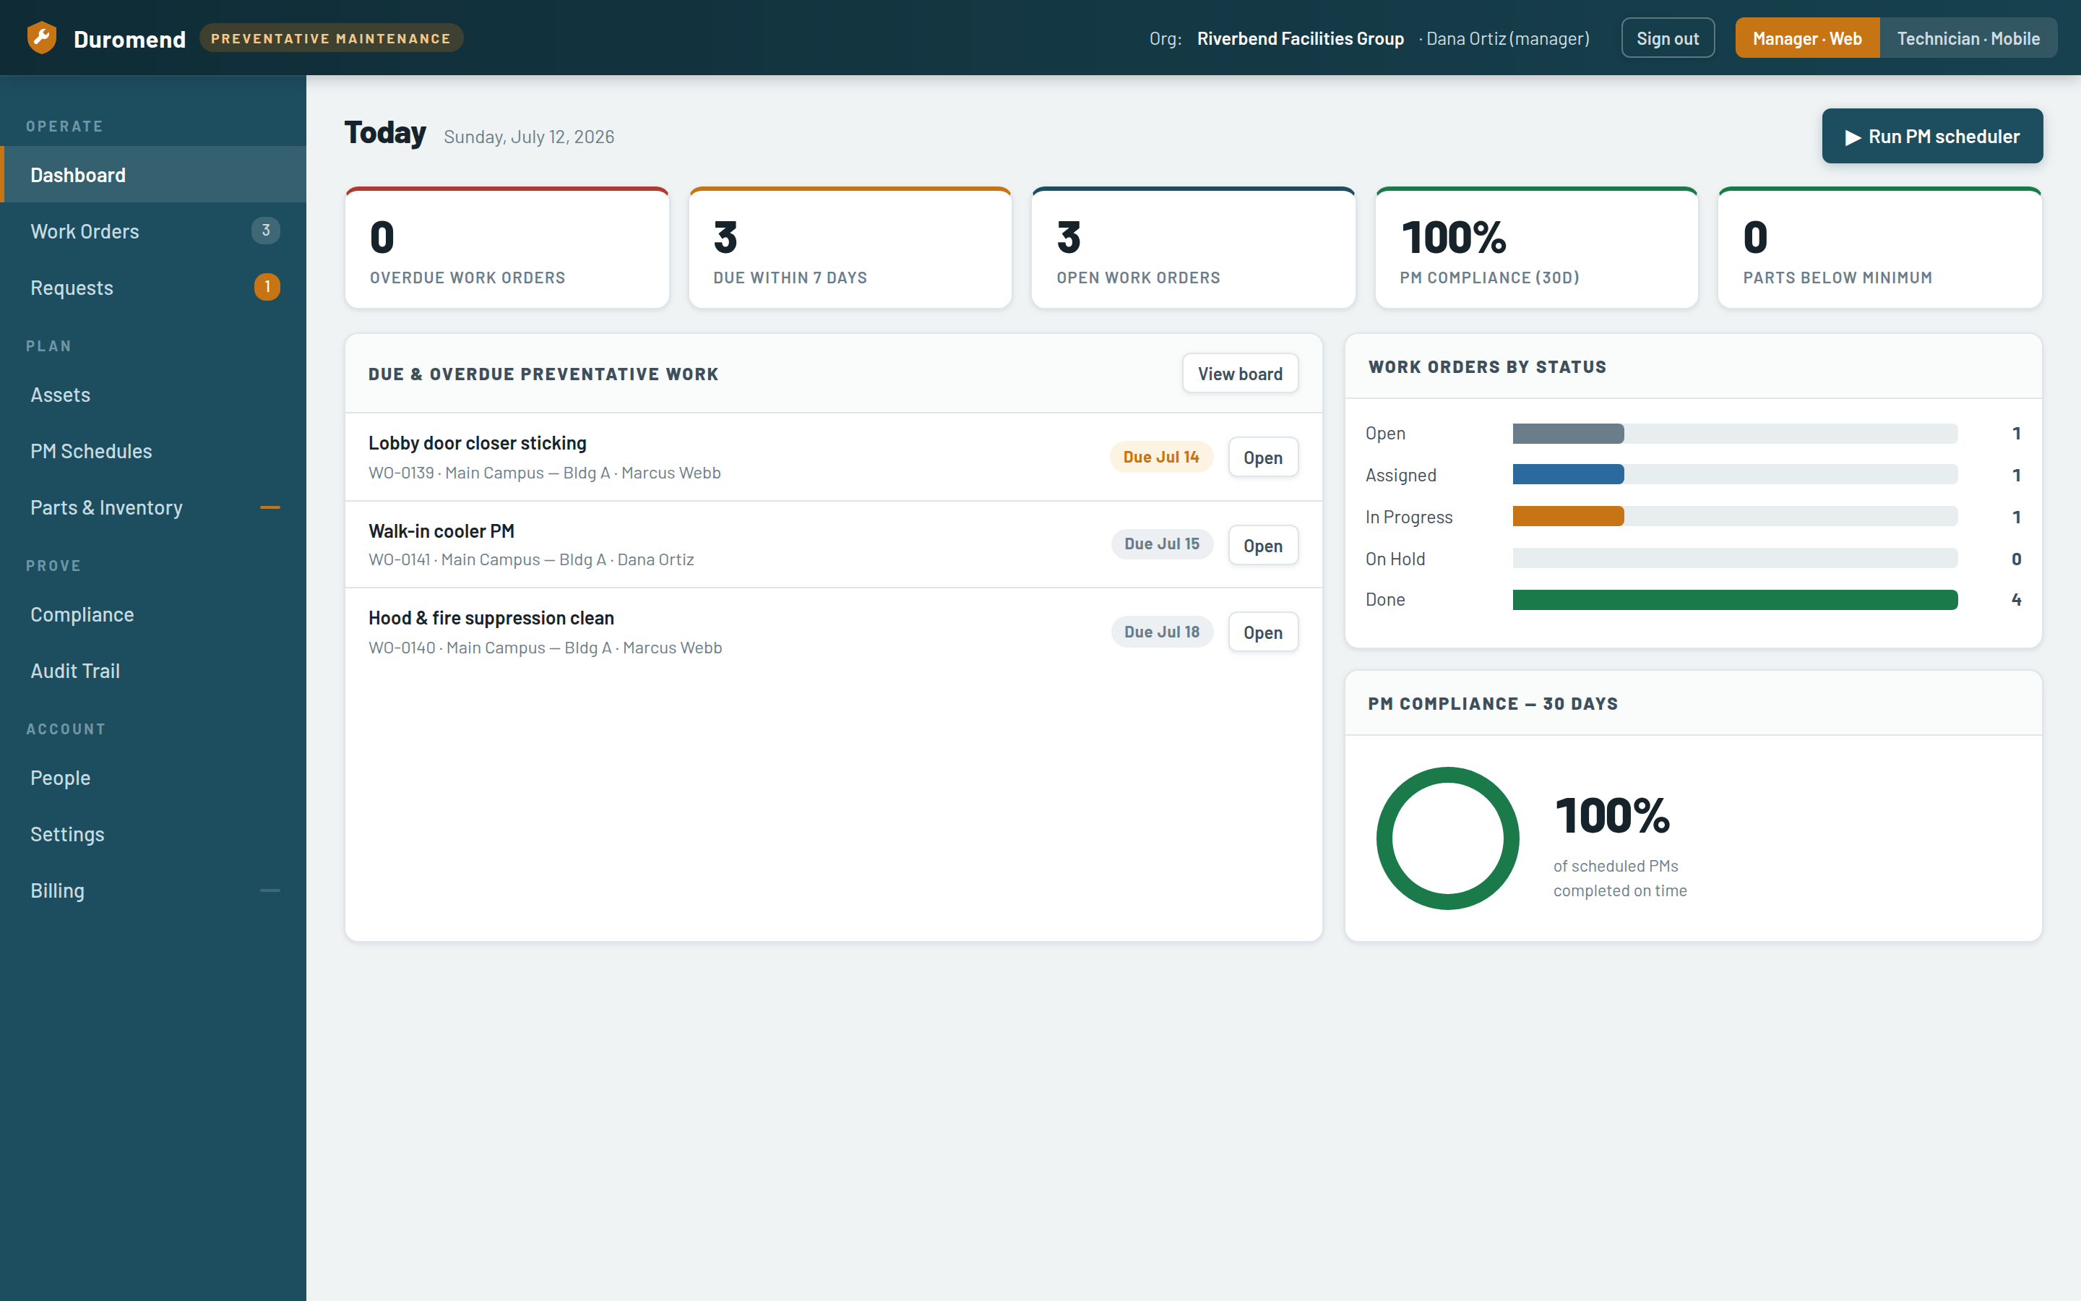This screenshot has height=1301, width=2081.
Task: Click the Riverbend Facilities Group org name
Action: coord(1300,39)
